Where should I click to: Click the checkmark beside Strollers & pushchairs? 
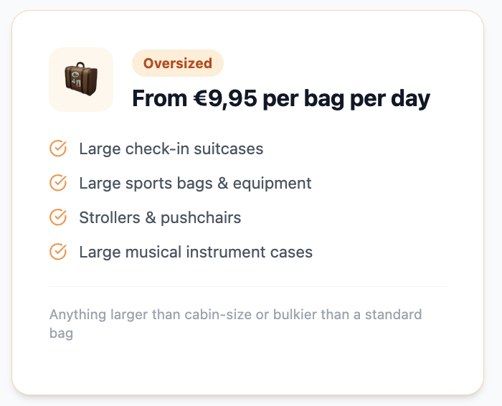point(58,217)
